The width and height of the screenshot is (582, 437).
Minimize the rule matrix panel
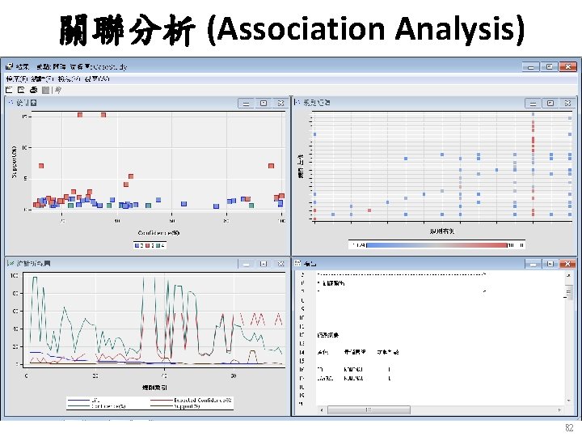(533, 104)
